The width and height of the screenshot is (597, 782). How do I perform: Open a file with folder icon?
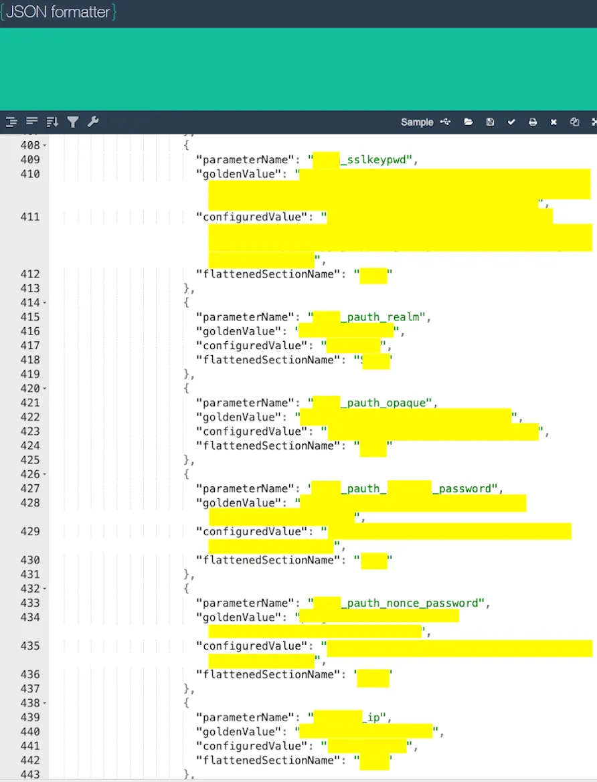tap(468, 122)
